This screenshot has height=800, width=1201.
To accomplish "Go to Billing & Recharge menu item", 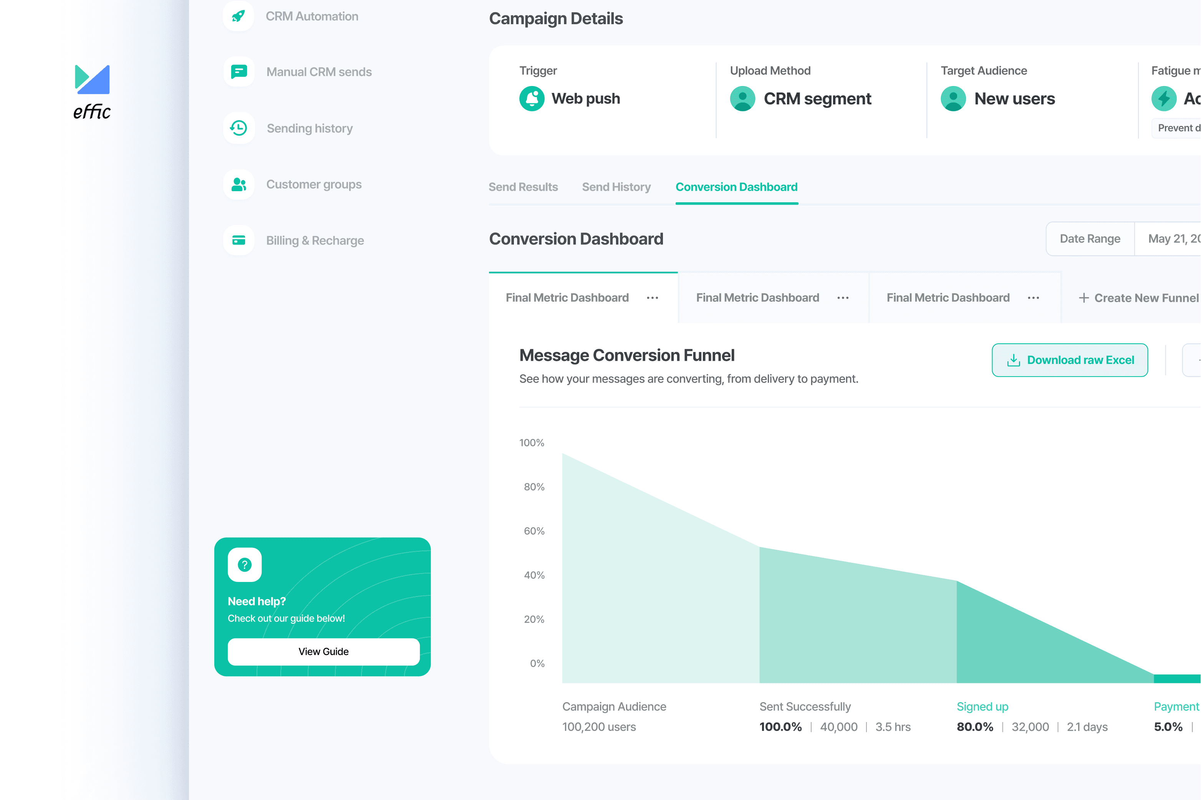I will [315, 240].
